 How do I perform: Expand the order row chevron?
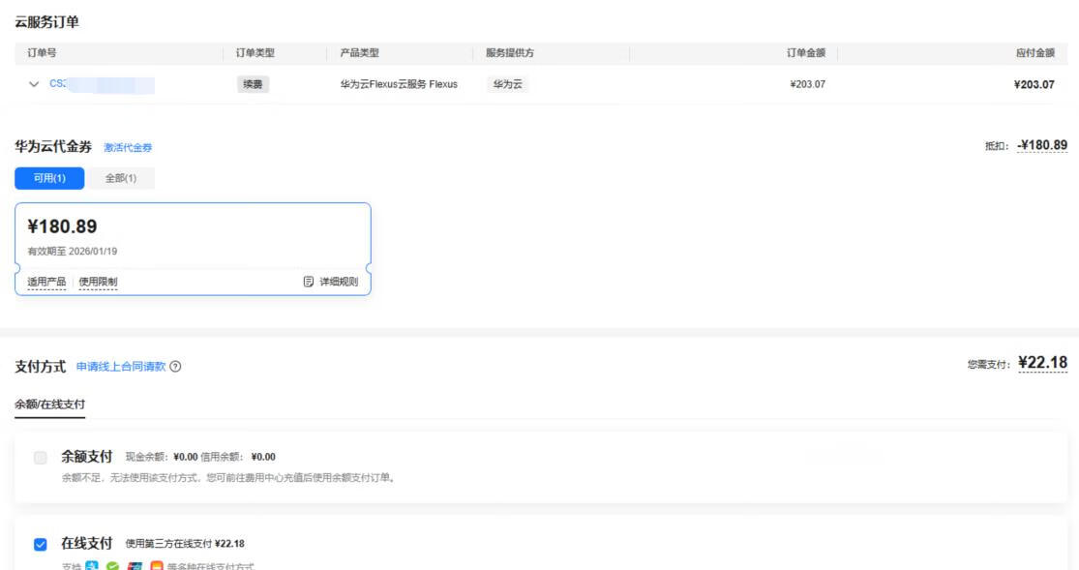coord(34,84)
